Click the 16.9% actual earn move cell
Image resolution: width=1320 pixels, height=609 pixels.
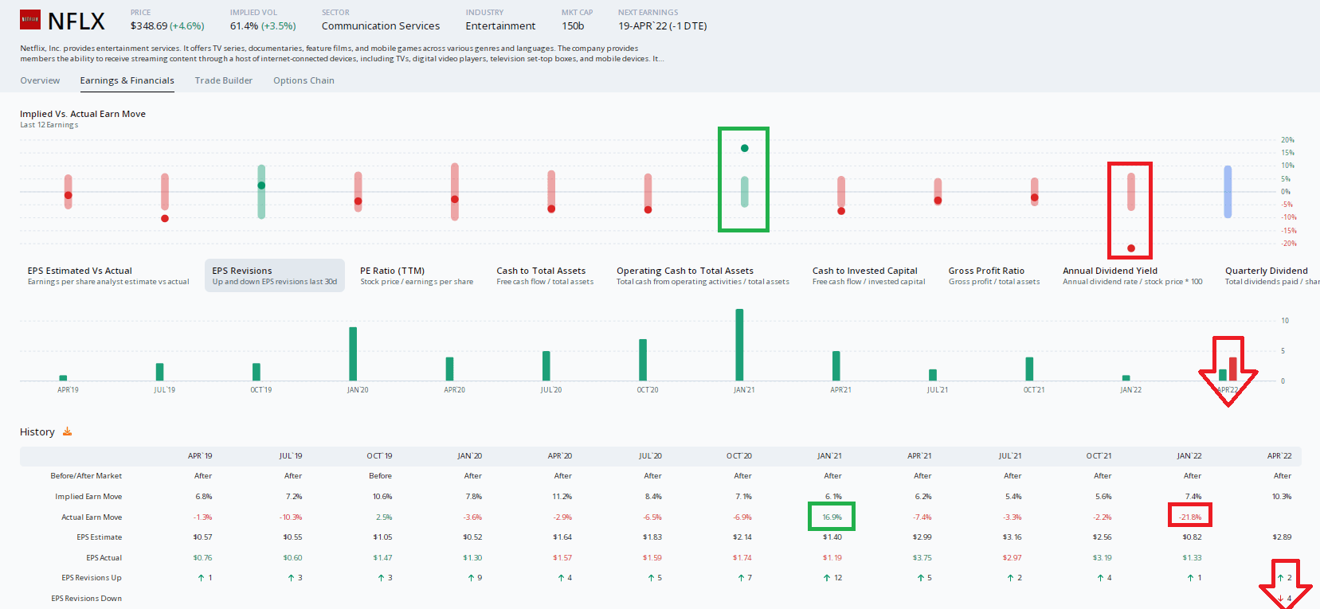click(x=832, y=517)
